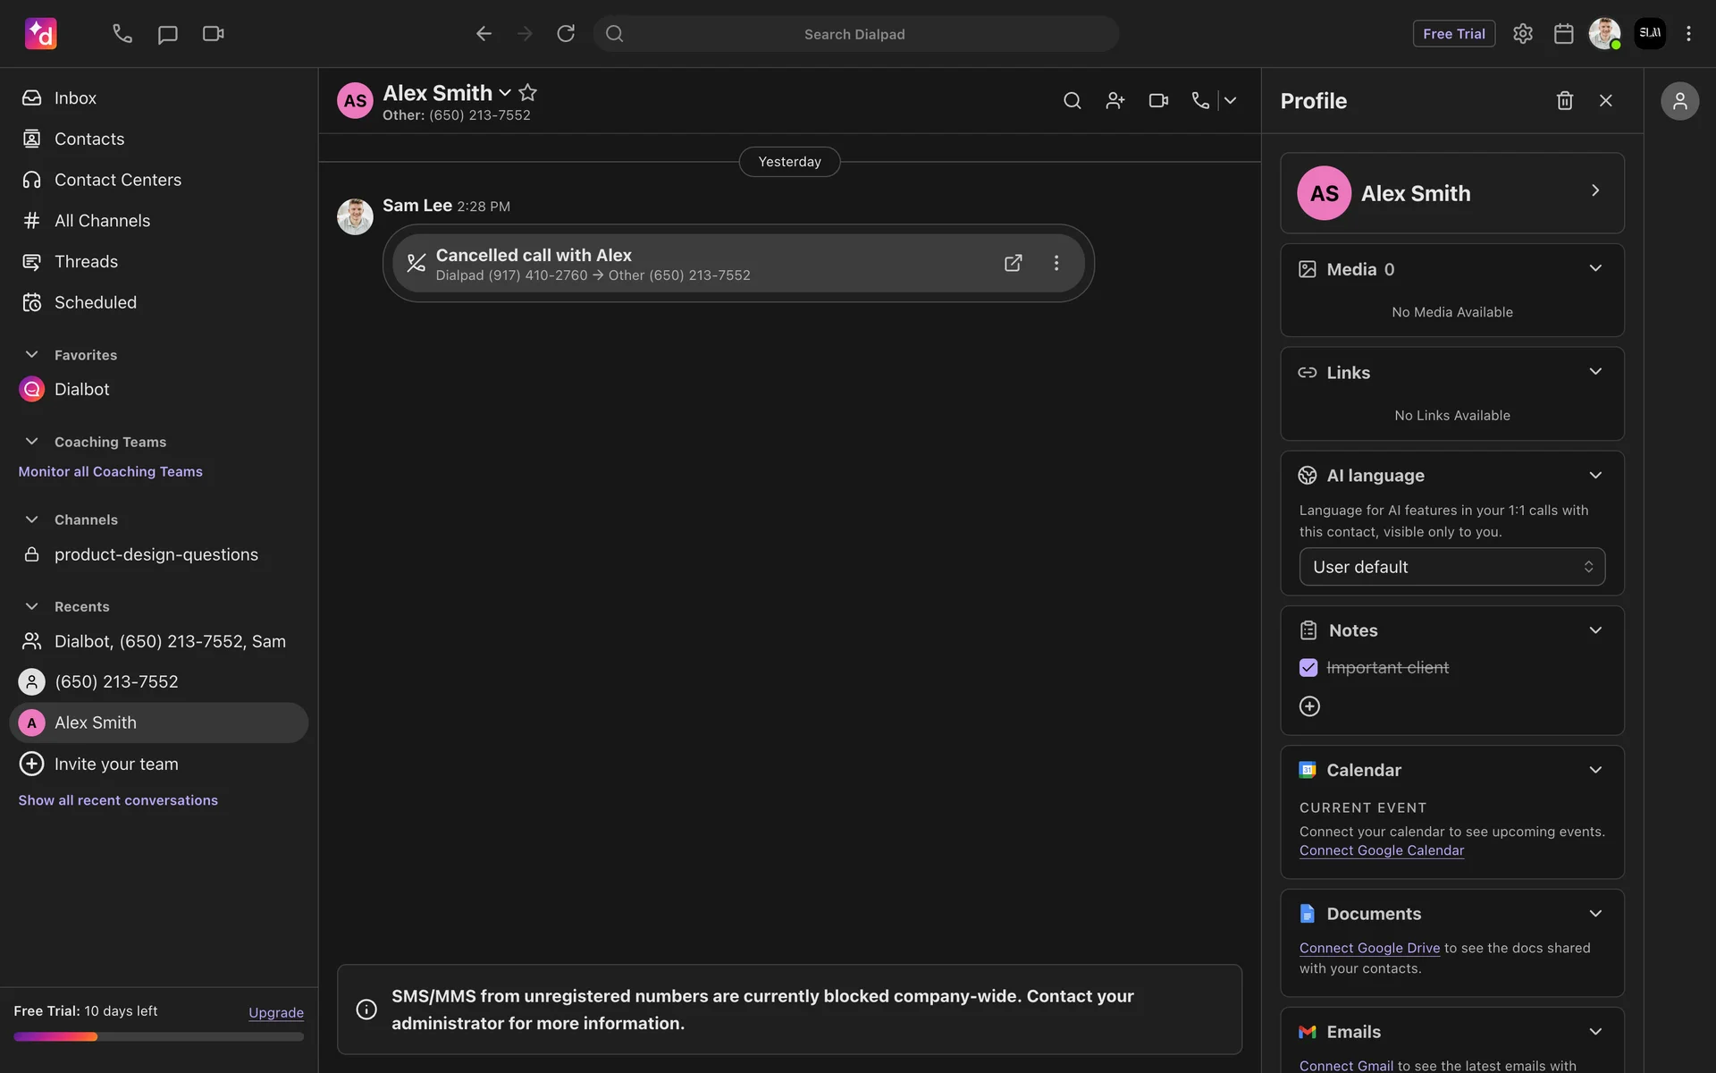This screenshot has width=1716, height=1073.
Task: Open call options dropdown arrow next to phone
Action: click(1231, 101)
